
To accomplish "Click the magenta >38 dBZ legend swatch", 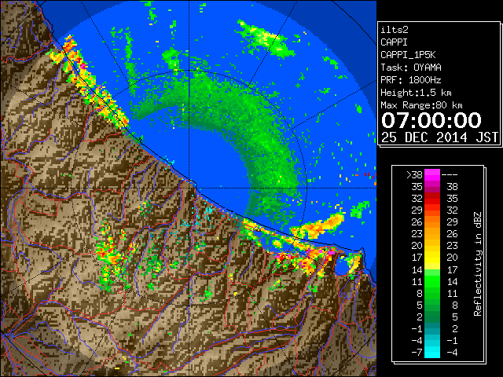I will 432,175.
